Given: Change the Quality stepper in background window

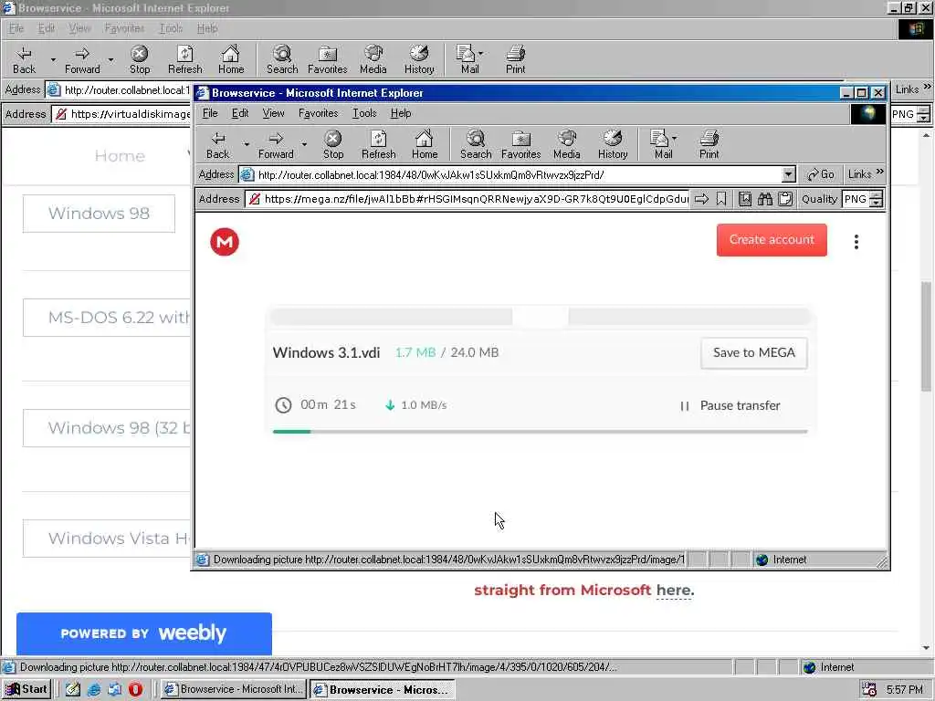Looking at the screenshot, I should tap(923, 114).
